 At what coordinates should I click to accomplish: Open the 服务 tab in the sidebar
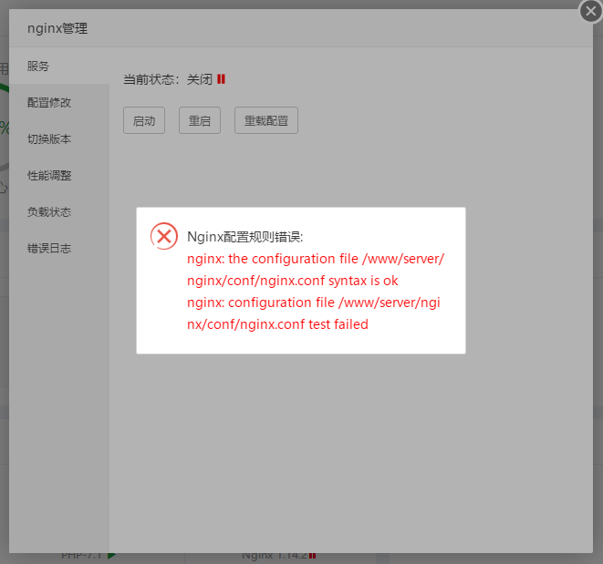point(59,67)
